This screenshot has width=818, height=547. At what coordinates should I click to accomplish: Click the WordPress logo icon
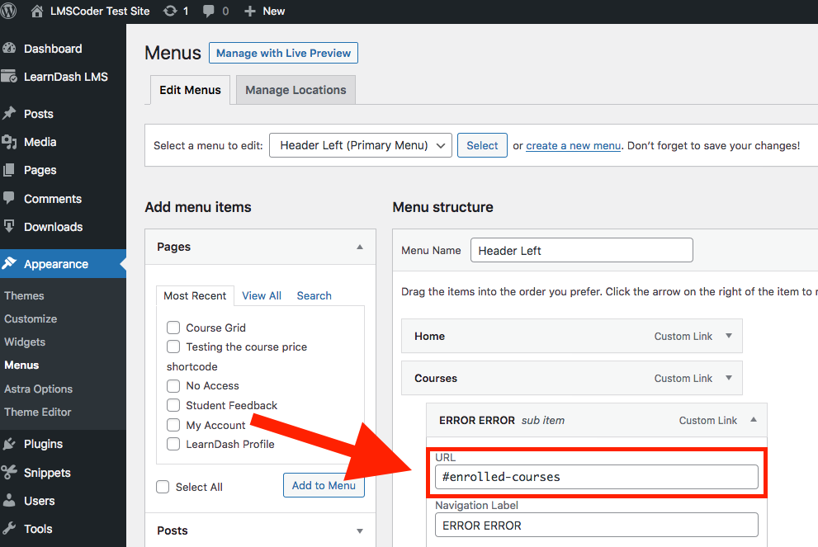pyautogui.click(x=9, y=11)
